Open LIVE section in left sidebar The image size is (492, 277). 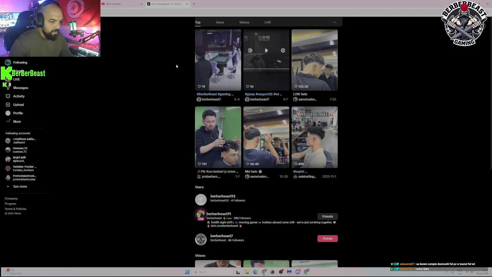pyautogui.click(x=16, y=79)
